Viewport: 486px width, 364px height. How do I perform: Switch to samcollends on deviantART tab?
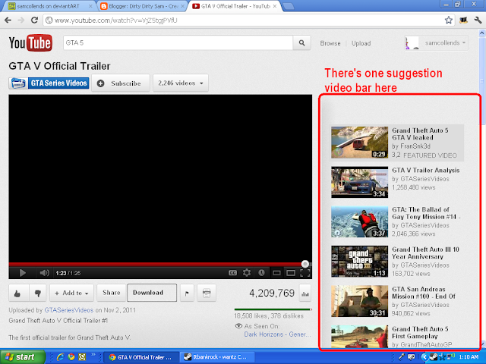48,6
